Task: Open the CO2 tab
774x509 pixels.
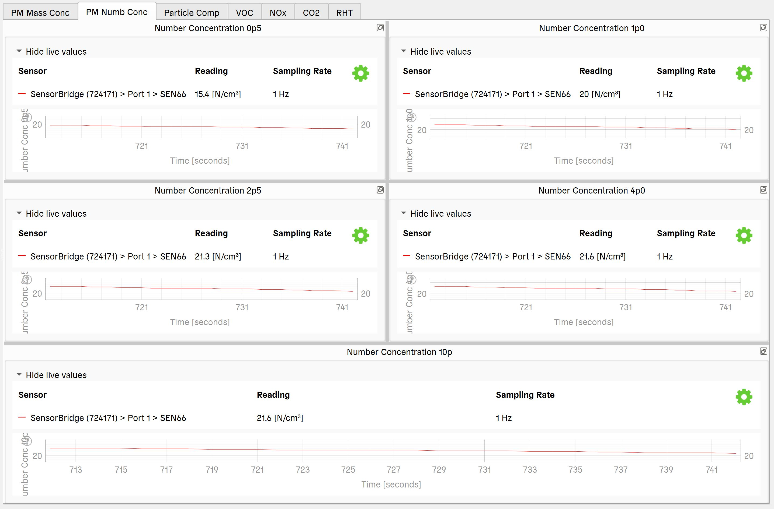Action: point(311,13)
